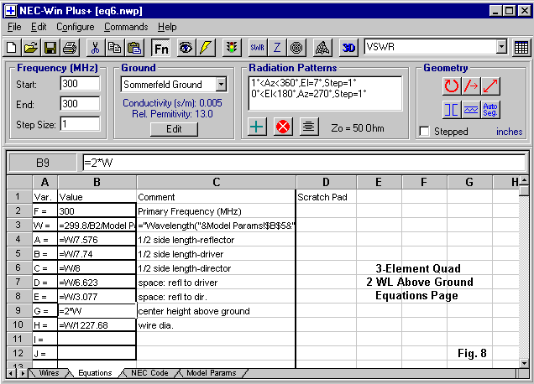534x384 pixels.
Task: Open the Configure menu
Action: pyautogui.click(x=76, y=27)
